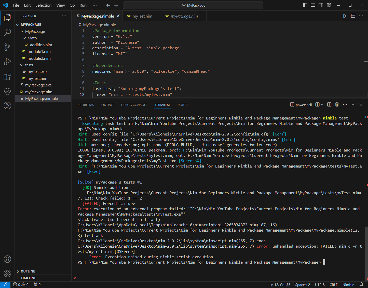This screenshot has width=368, height=288.
Task: Open the Testing view icon
Action: point(7,91)
